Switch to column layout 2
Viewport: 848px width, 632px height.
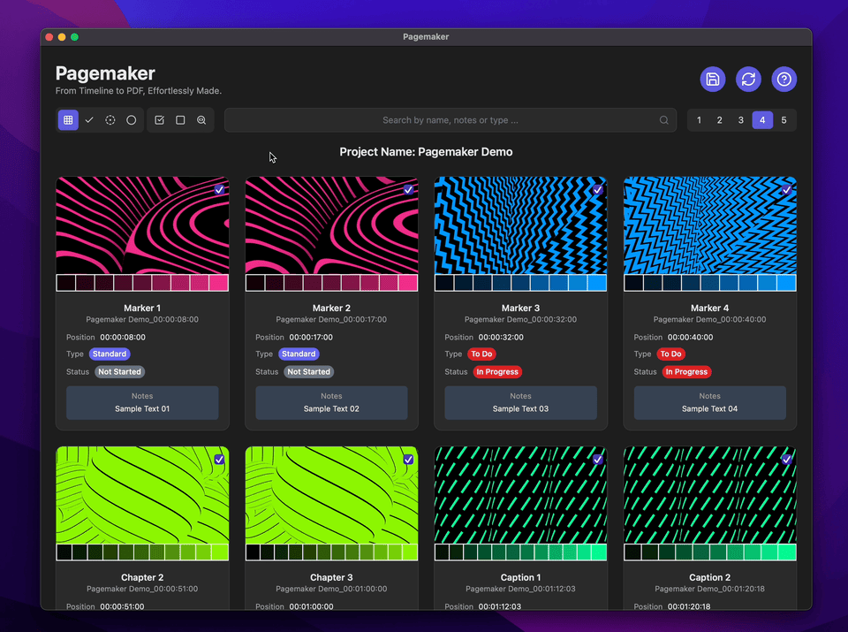coord(719,120)
